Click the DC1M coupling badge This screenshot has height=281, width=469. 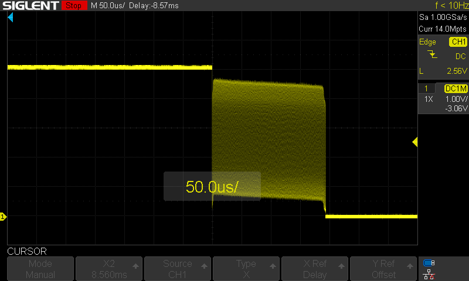tap(456, 88)
